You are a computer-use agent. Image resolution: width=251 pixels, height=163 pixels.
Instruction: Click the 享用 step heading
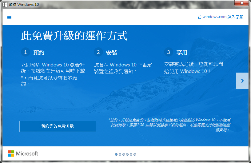click(x=182, y=53)
